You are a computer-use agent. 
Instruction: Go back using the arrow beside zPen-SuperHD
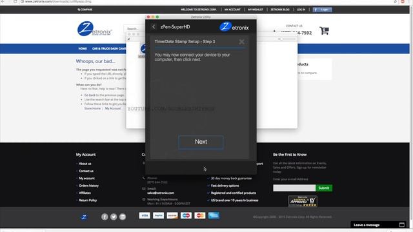pos(154,26)
